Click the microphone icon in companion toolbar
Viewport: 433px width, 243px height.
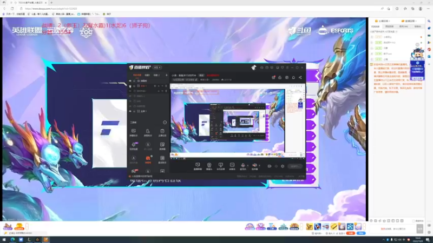[x=242, y=166]
